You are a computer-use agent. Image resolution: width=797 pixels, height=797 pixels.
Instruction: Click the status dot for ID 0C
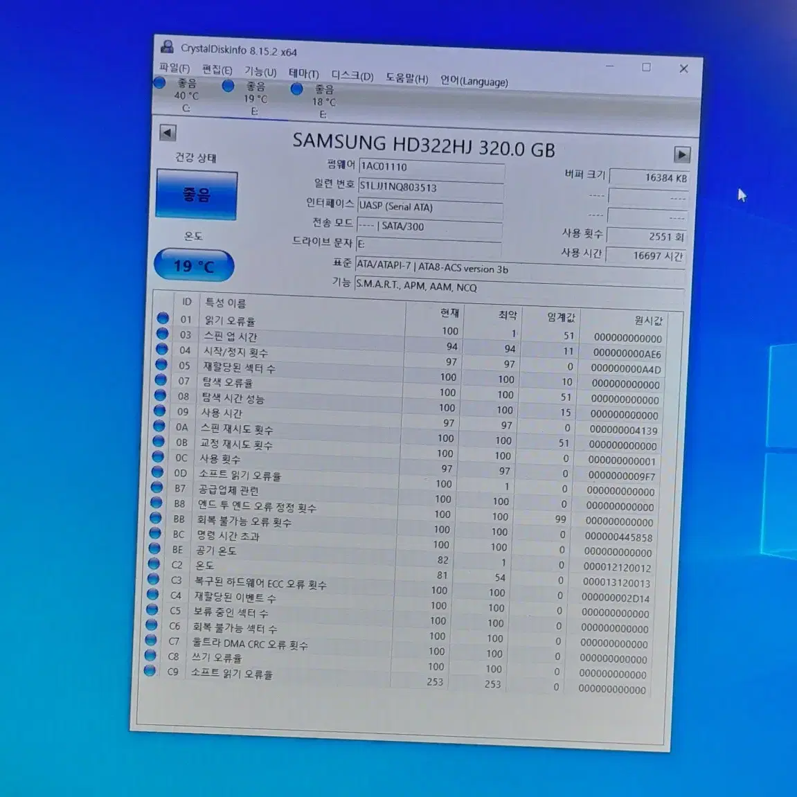(158, 456)
